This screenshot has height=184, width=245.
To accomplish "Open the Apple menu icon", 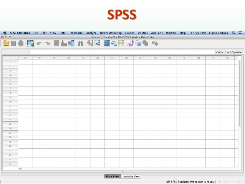I will (5, 33).
